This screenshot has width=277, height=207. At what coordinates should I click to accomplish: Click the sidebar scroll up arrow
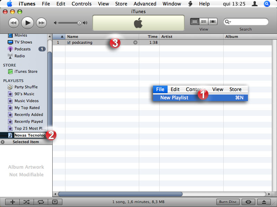pyautogui.click(x=50, y=37)
